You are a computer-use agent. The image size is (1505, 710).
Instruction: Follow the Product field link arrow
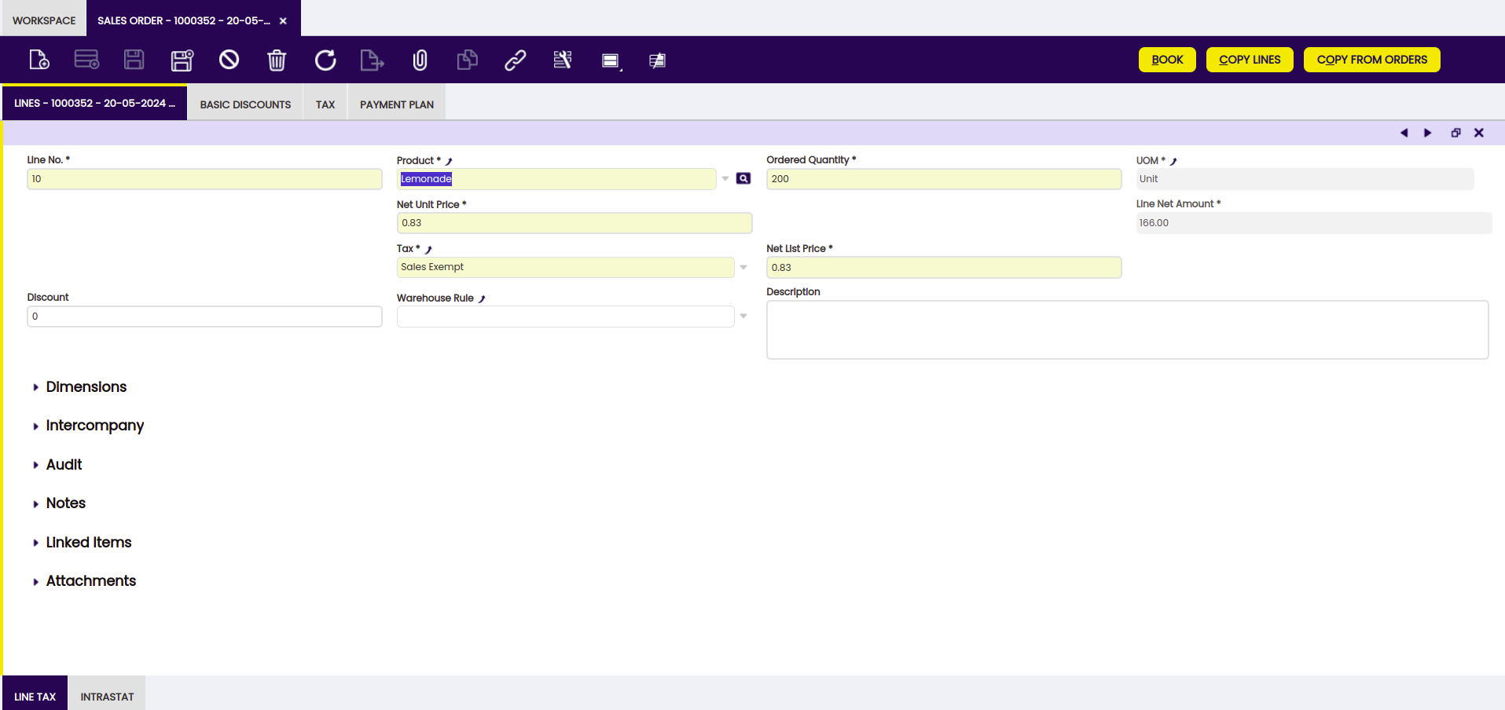[450, 161]
